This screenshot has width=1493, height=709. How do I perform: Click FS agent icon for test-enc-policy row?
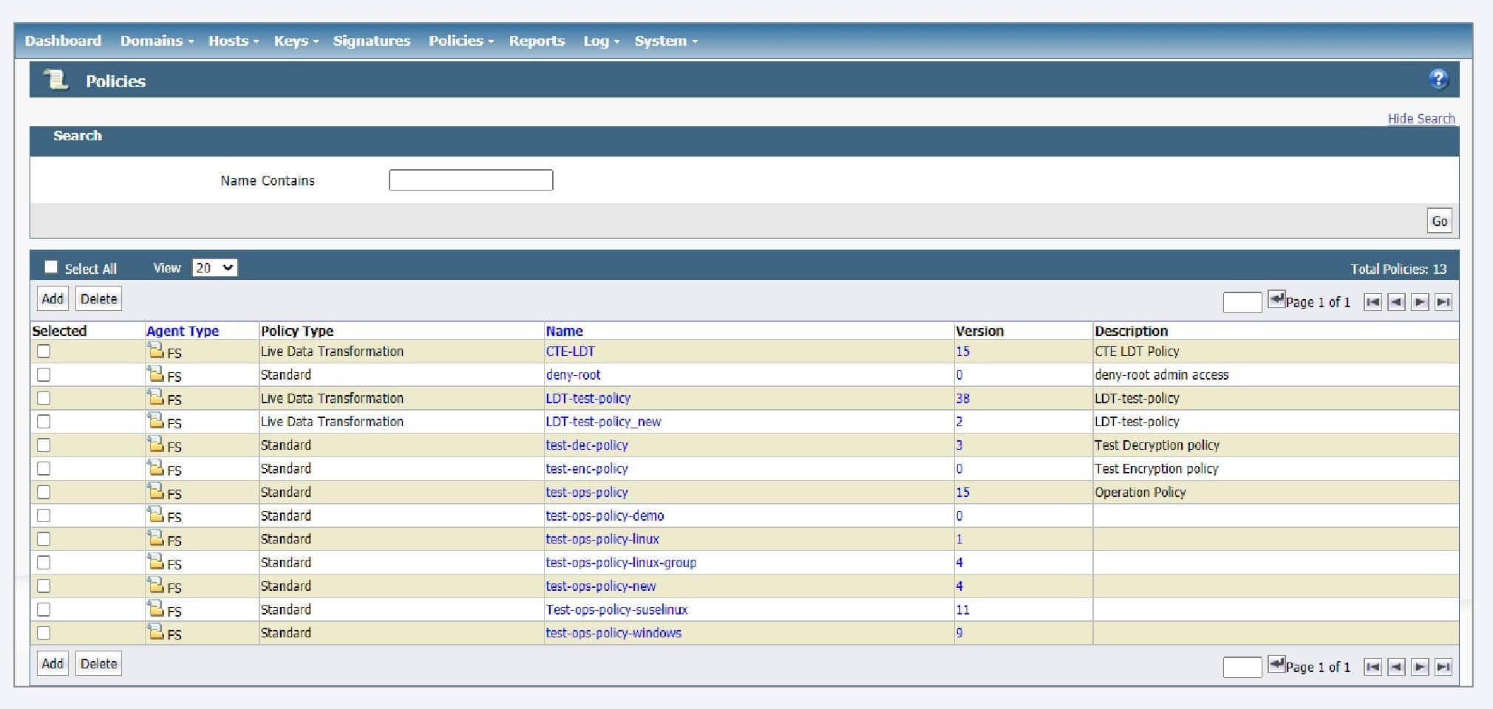click(155, 467)
